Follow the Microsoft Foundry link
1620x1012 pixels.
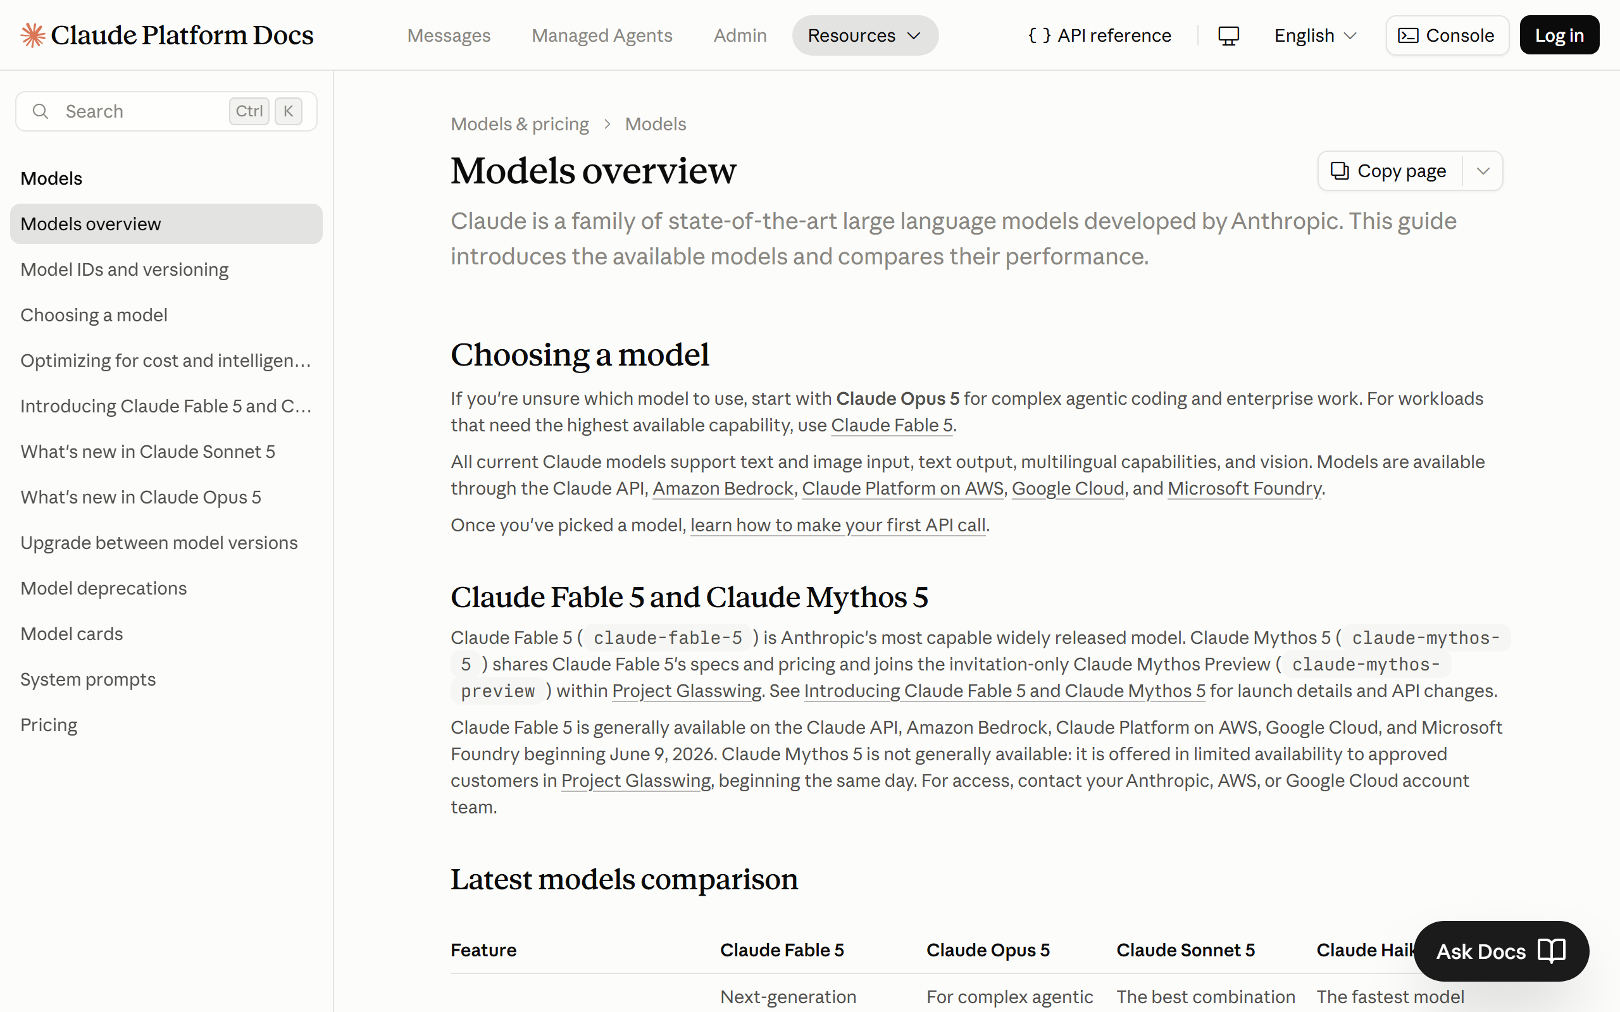click(1245, 488)
